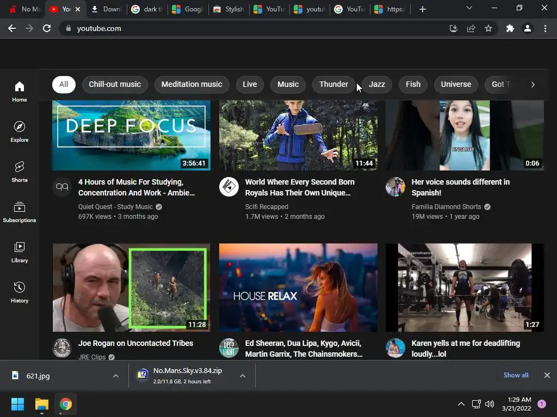
Task: Open Quiet Quest channel avatar
Action: coord(62,187)
